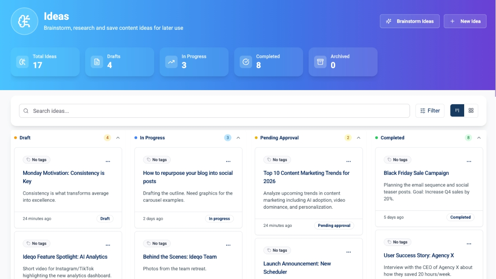The height and width of the screenshot is (279, 496).
Task: Click the Archived box icon
Action: click(x=320, y=62)
